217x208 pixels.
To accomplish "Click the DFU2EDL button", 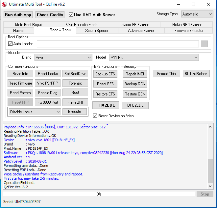I will click(135, 105).
